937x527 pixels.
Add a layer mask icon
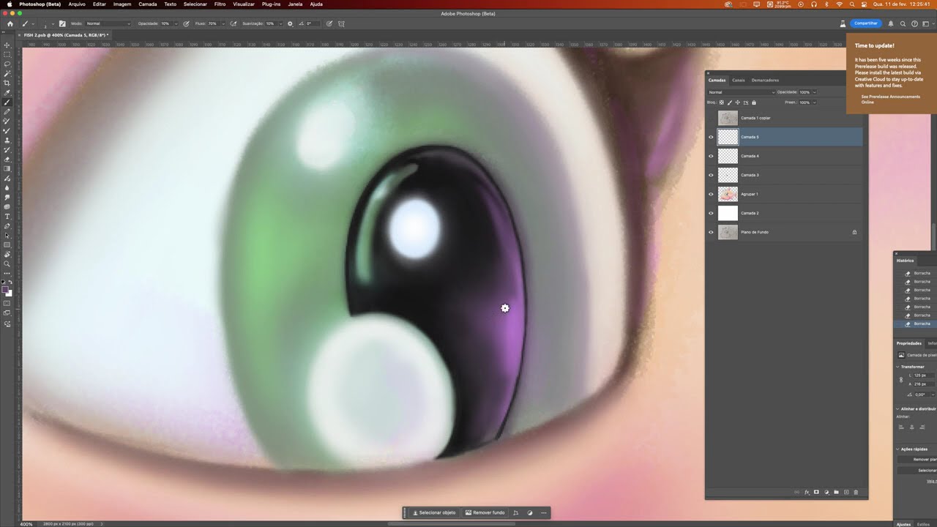(x=816, y=493)
